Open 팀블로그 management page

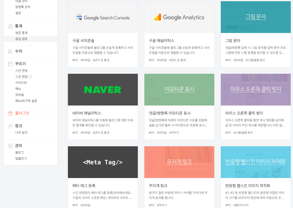point(21,158)
